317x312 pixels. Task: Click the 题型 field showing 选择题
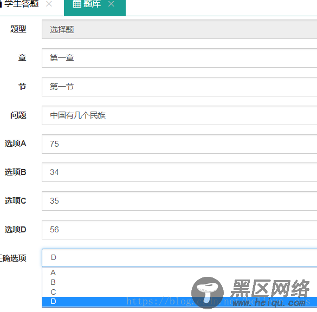pos(179,29)
